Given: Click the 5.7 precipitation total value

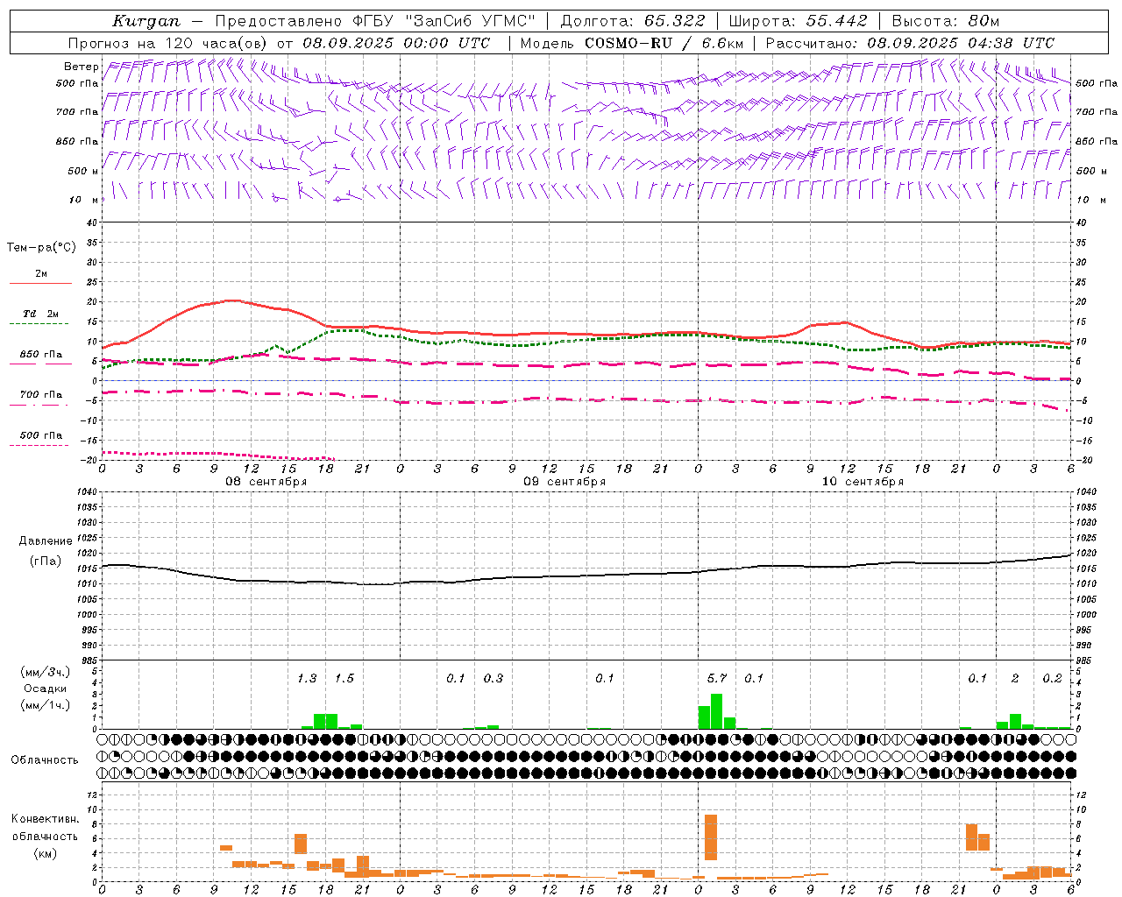Looking at the screenshot, I should click(717, 678).
